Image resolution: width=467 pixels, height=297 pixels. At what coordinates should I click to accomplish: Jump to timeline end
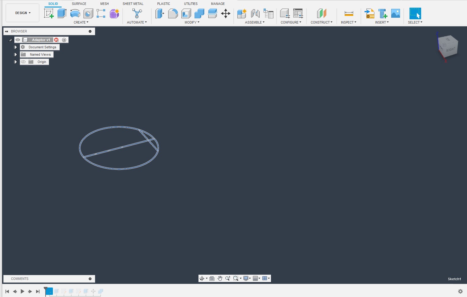(x=38, y=291)
